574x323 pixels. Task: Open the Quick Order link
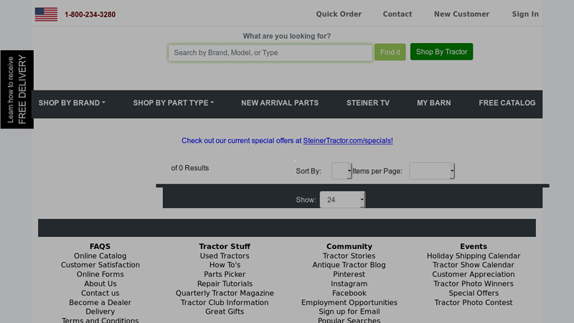click(339, 14)
